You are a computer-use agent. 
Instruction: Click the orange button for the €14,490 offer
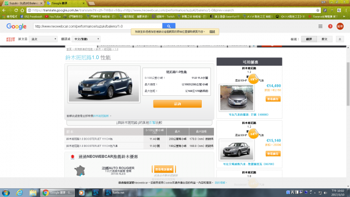click(x=273, y=99)
